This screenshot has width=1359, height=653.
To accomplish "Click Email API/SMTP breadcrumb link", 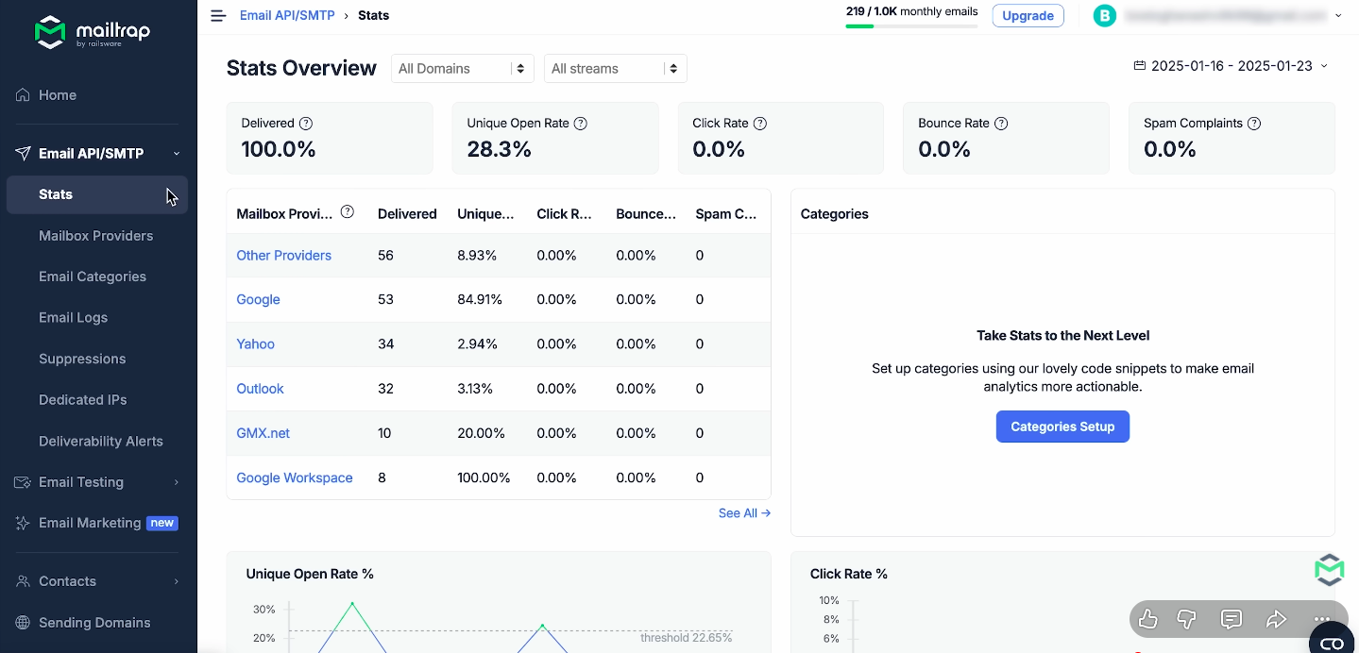I will [x=287, y=16].
